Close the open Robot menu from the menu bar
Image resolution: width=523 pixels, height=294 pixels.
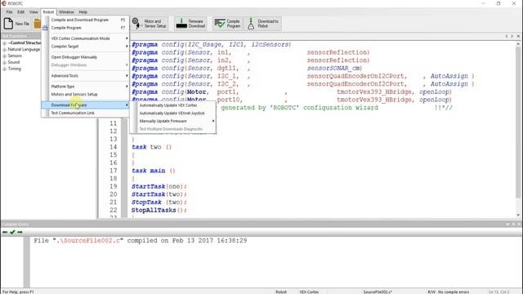click(x=48, y=12)
